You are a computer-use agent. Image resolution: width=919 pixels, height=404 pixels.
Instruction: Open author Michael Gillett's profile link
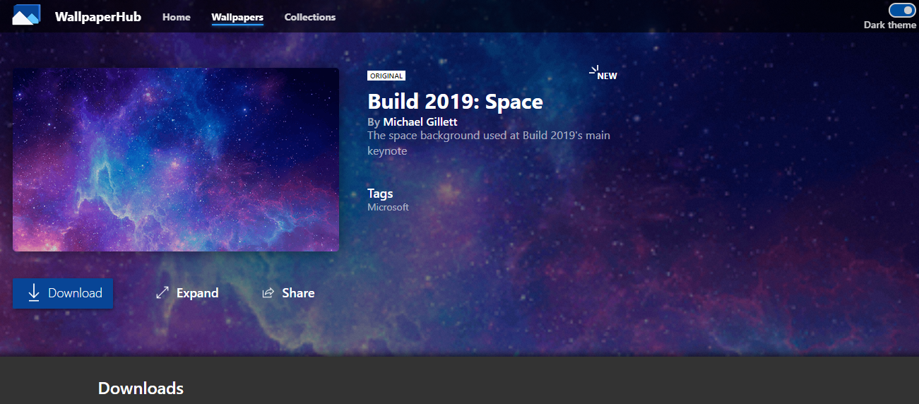click(420, 122)
